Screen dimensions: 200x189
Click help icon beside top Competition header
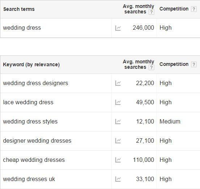click(x=193, y=9)
